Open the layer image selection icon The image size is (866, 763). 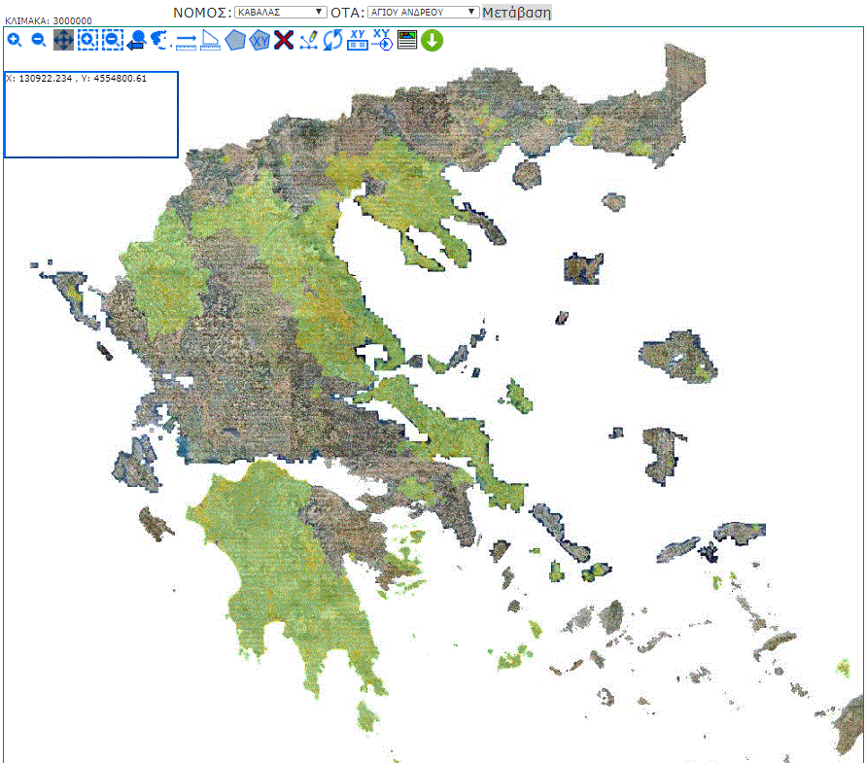coord(407,40)
